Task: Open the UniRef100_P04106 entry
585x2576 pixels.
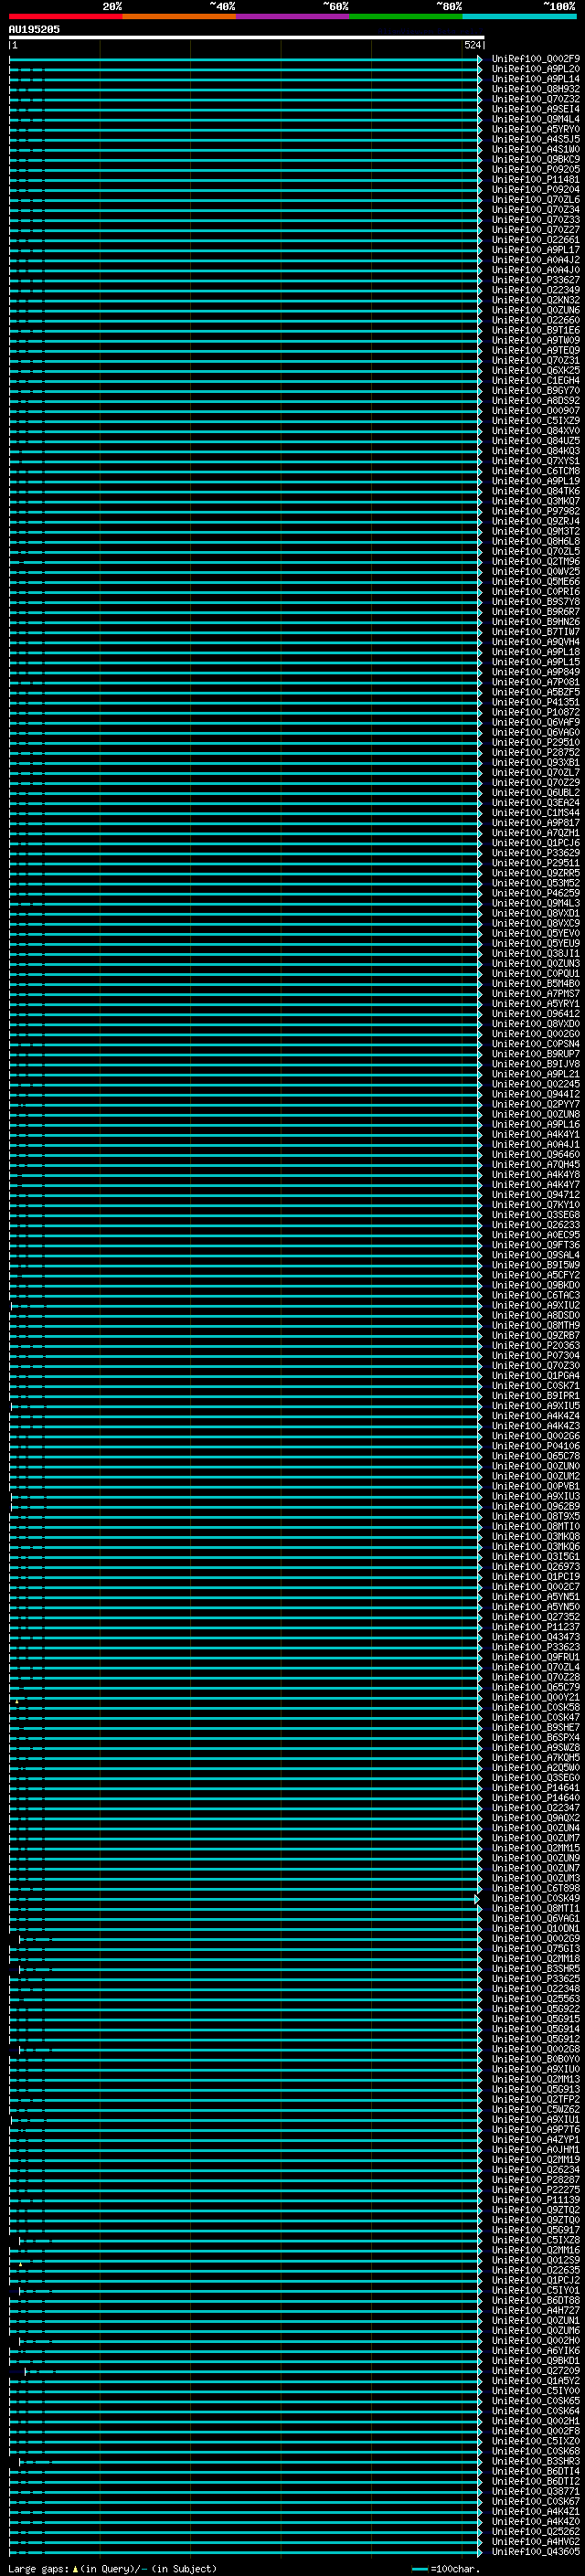Action: [x=535, y=1446]
